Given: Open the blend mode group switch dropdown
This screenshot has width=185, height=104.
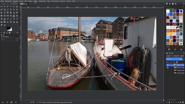Looking at the screenshot, I should tap(182, 56).
